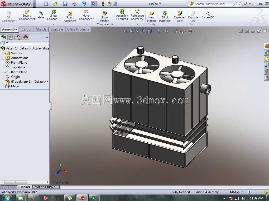This screenshot has height=201, width=269.
Task: Open the ConfigurationManager tab
Action: (18, 37)
